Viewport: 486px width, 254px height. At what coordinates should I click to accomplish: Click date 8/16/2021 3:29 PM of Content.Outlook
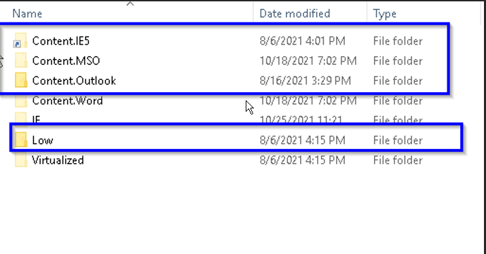305,81
